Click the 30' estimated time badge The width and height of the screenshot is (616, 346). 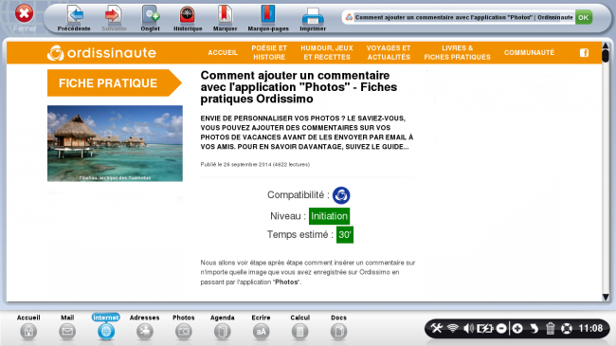345,235
